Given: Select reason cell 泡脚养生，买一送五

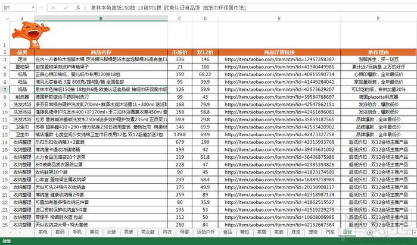Looking at the screenshot, I should click(378, 59).
